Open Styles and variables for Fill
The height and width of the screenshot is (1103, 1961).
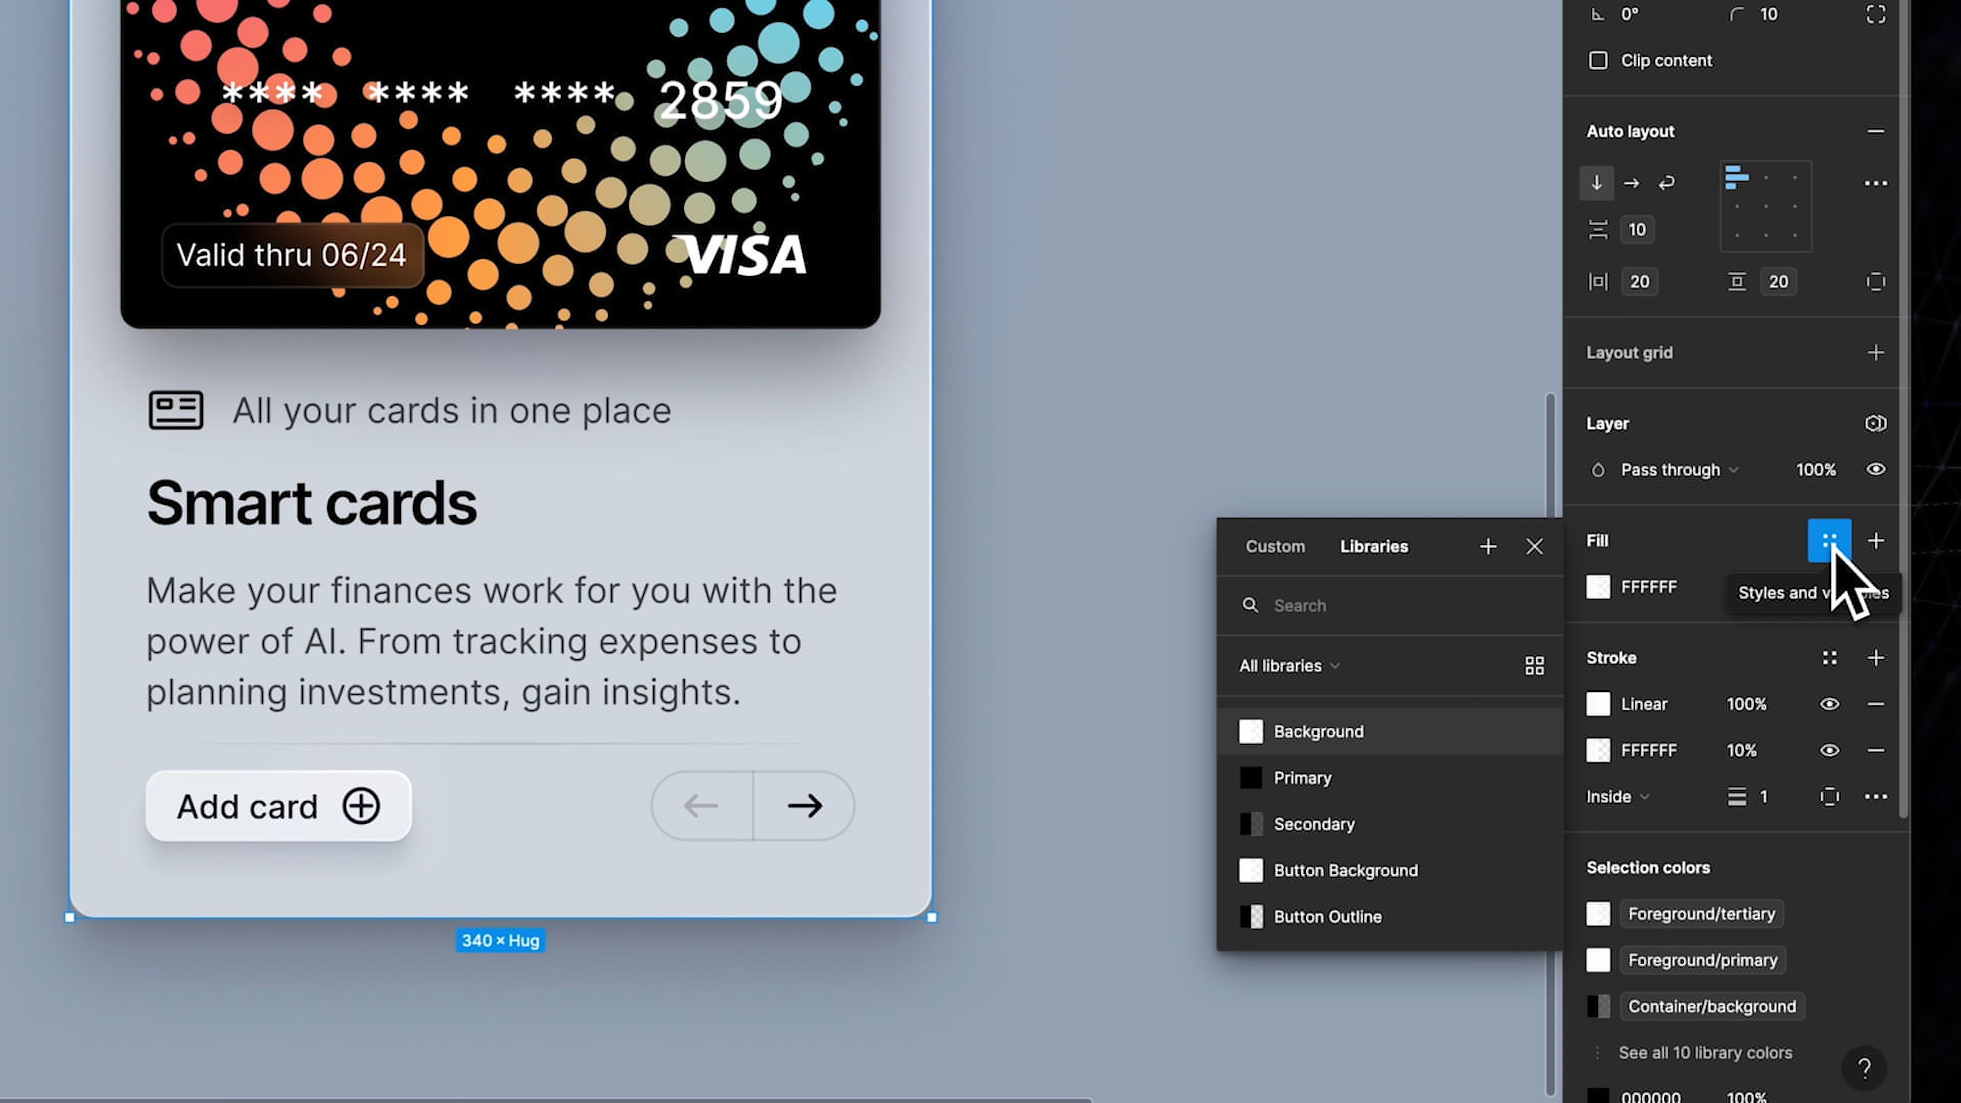(x=1829, y=540)
